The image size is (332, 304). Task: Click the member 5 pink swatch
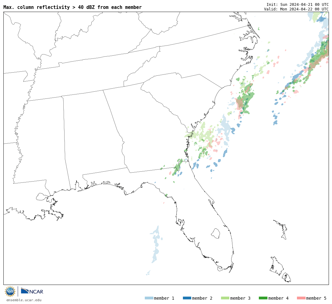coord(301,298)
